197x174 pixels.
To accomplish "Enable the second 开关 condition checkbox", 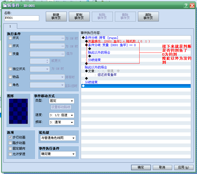I will [10, 46].
